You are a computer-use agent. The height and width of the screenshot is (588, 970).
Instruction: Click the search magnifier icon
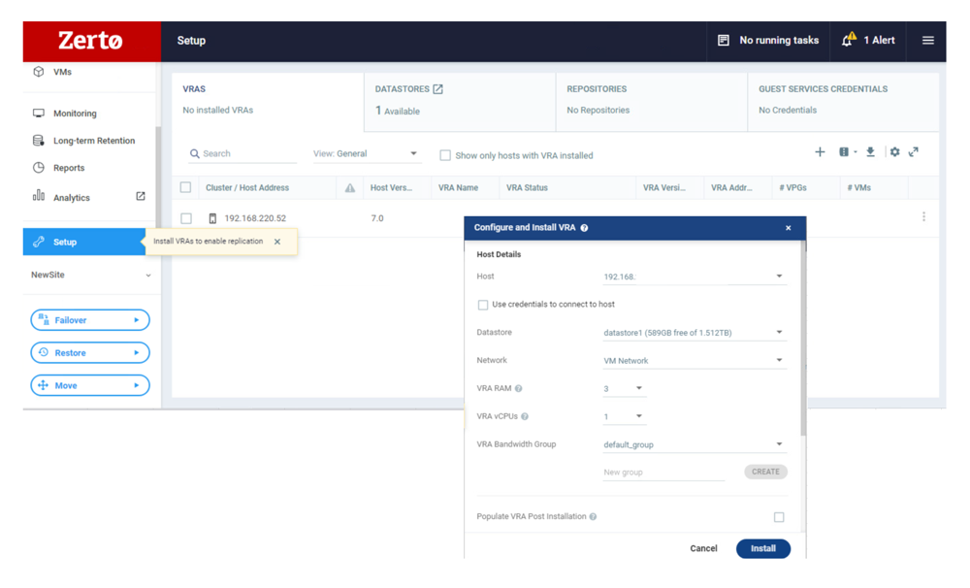click(x=194, y=153)
